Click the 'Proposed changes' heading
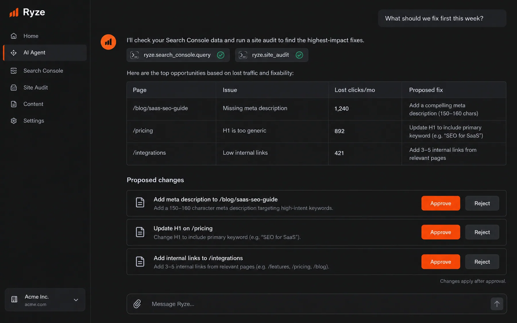This screenshot has width=517, height=323. click(x=155, y=180)
